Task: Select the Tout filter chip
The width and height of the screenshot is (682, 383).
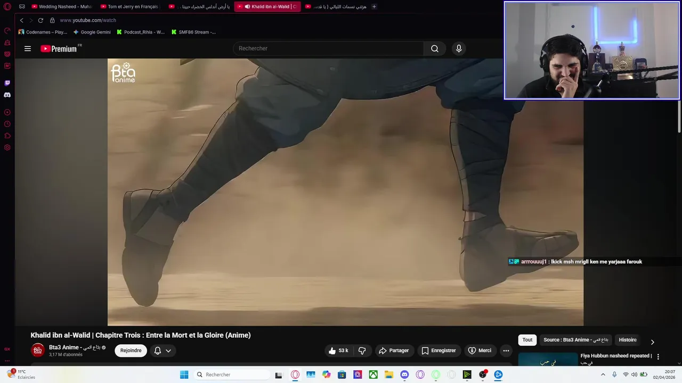Action: (527, 340)
